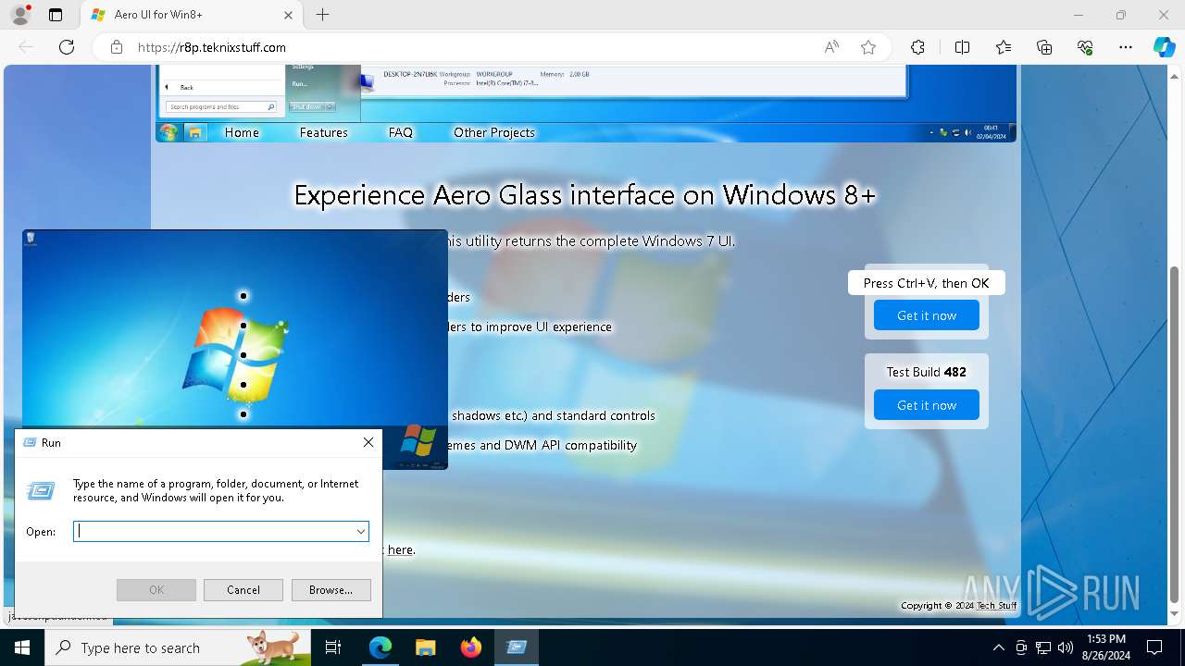Open the tab actions menu icon
Viewport: 1185px width, 666px height.
(56, 15)
